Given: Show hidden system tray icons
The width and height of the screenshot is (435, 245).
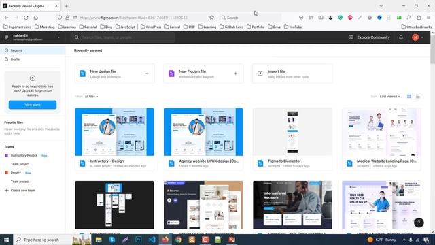Looking at the screenshot, I should tap(404, 240).
